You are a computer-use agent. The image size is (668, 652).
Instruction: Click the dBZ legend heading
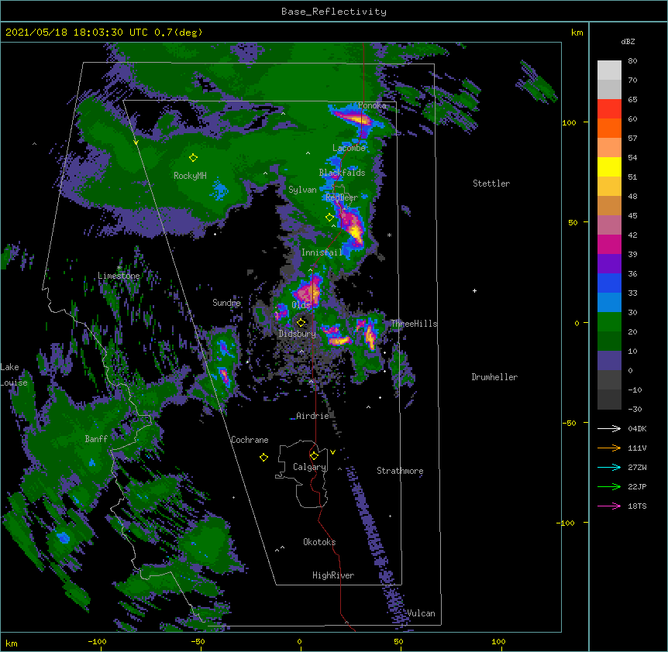click(628, 41)
